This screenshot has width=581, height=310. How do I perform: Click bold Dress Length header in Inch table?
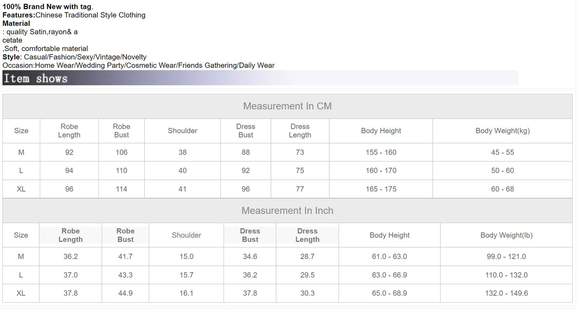[x=308, y=235]
